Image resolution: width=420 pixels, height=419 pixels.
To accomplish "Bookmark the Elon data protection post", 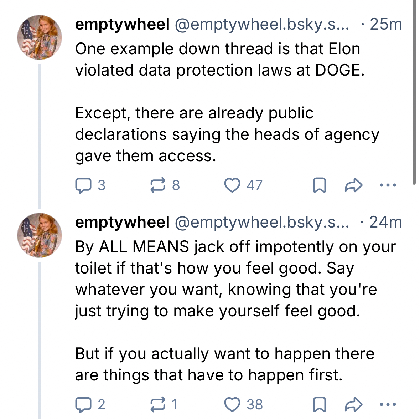I will pos(319,185).
